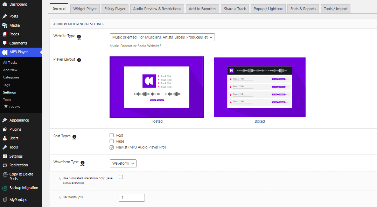Click the Backup Migration icon

pos(5,188)
